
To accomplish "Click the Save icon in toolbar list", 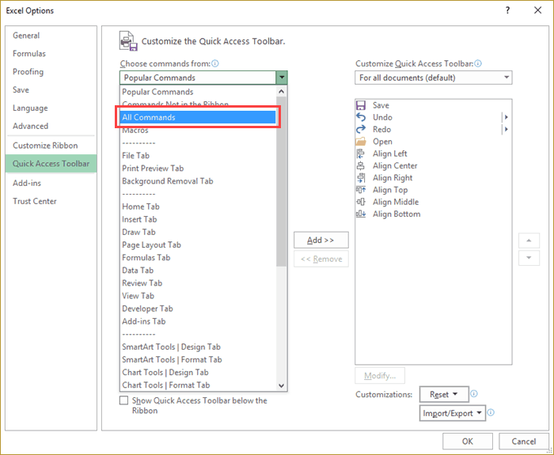I will (x=360, y=105).
